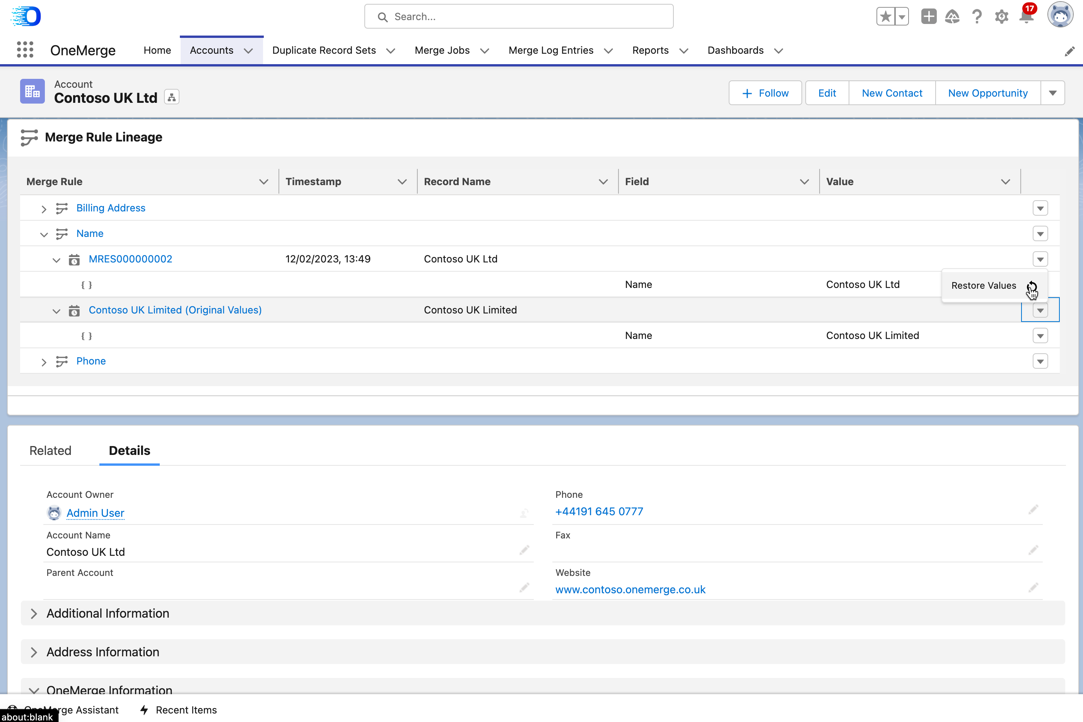Open the App Launcher grid icon

[25, 50]
